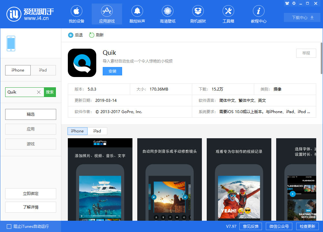
Task: Click 立即绑定 bind now button
Action: point(31,194)
